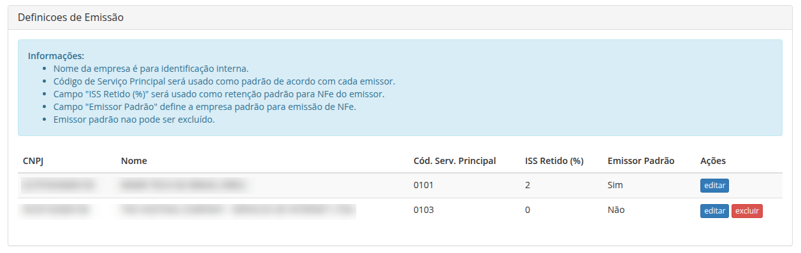The image size is (801, 253).
Task: Click the note saying Emissor padrão nao pode ser excluído
Action: click(x=134, y=120)
